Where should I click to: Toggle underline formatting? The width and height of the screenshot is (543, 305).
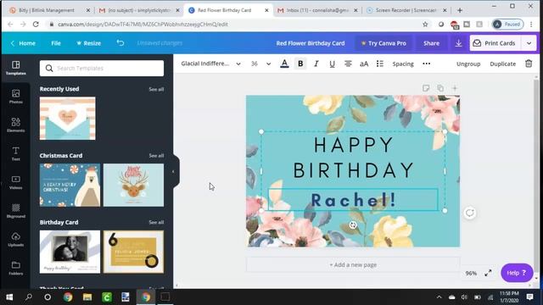tap(332, 64)
